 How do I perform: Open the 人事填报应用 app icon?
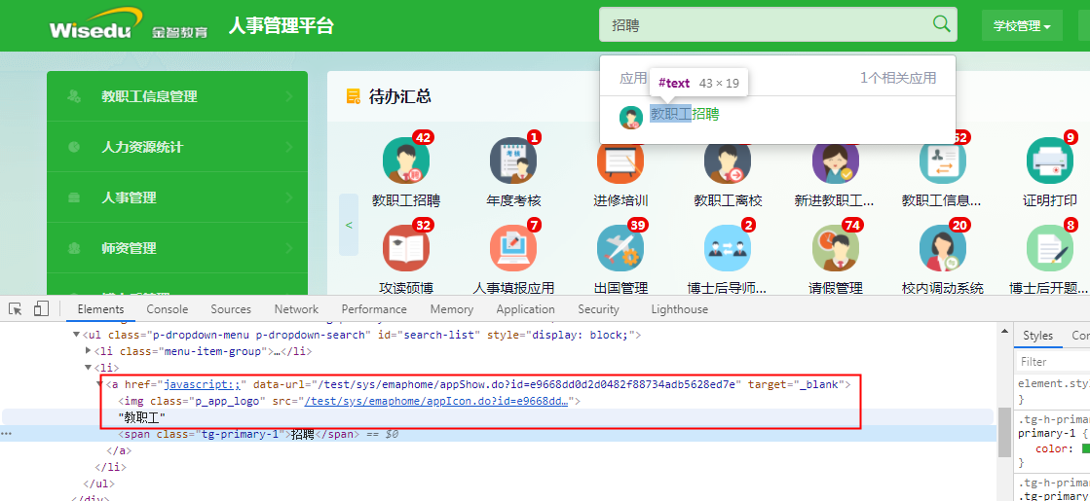(513, 248)
